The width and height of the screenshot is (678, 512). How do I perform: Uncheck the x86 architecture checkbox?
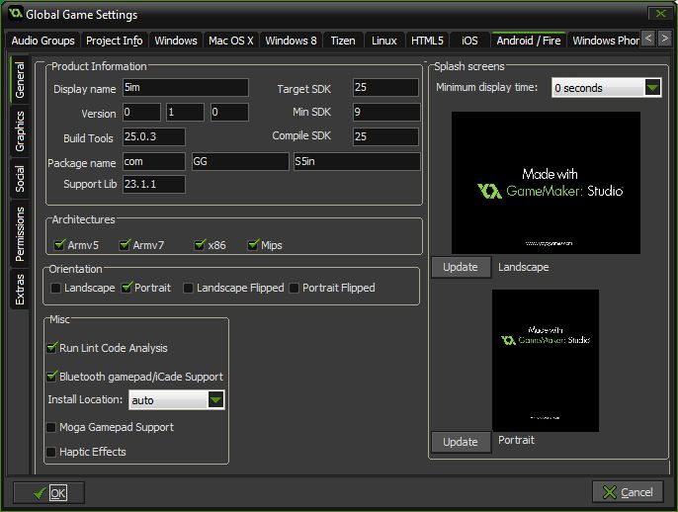(200, 245)
